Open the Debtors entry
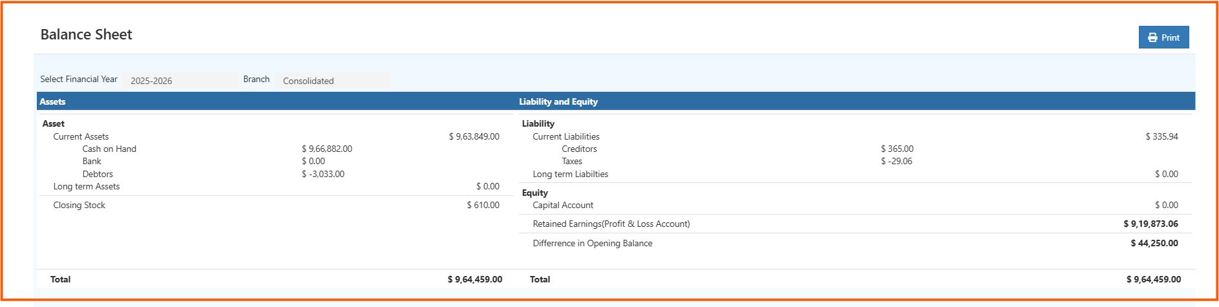Viewport: 1219px width, 307px height. tap(98, 174)
